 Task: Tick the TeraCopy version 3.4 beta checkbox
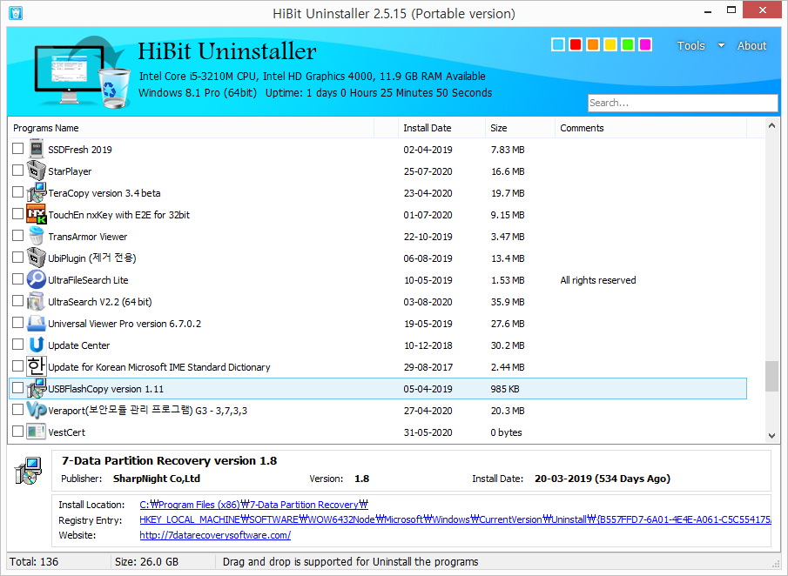pyautogui.click(x=17, y=191)
